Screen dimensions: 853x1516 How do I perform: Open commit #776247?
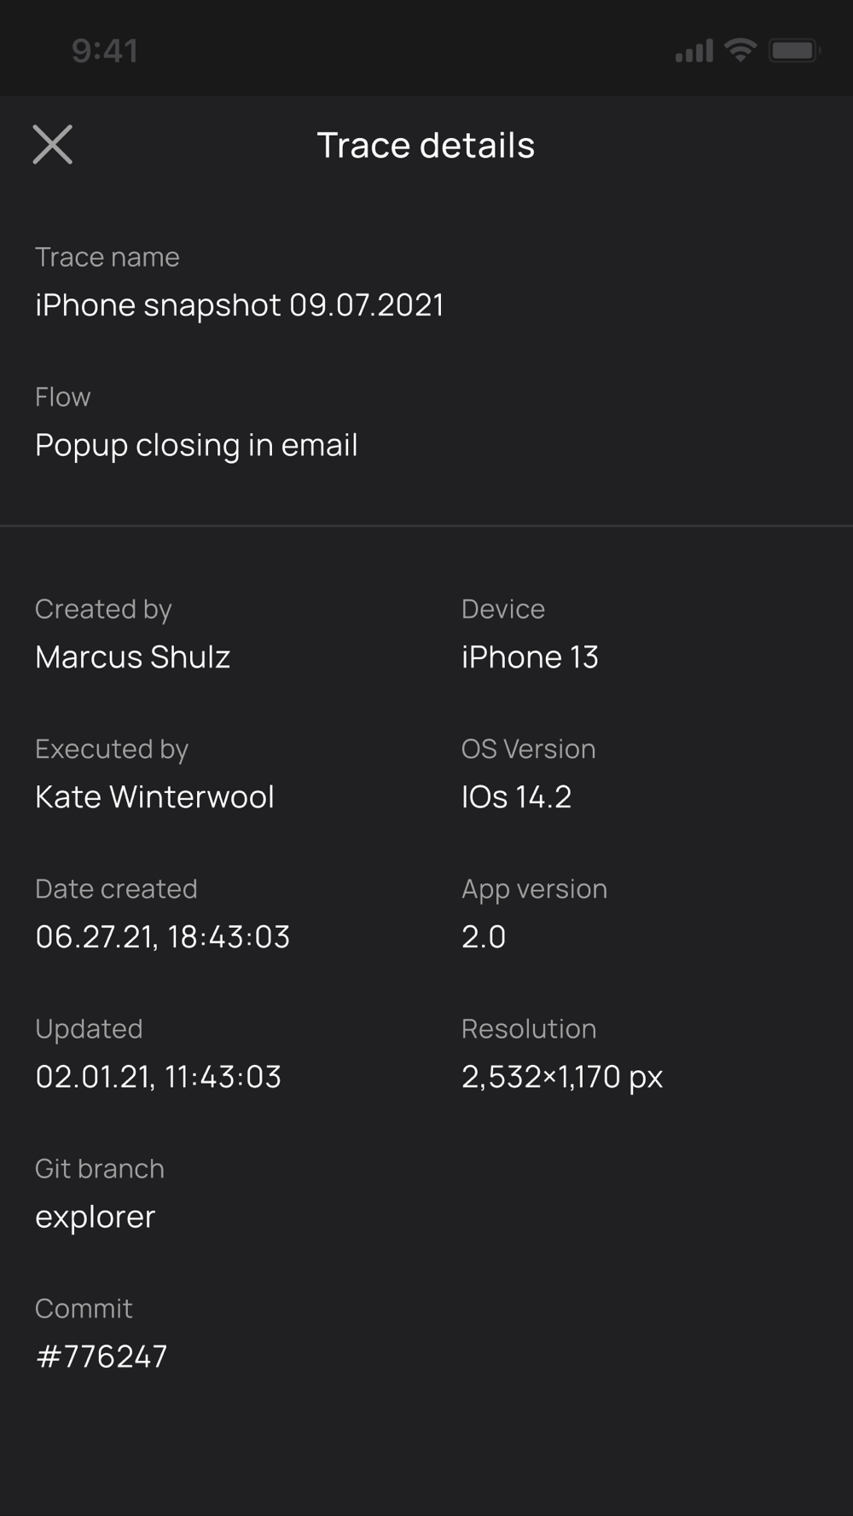pos(102,1356)
